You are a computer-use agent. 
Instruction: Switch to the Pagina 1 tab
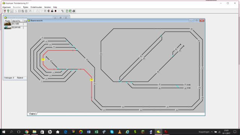click(33, 114)
